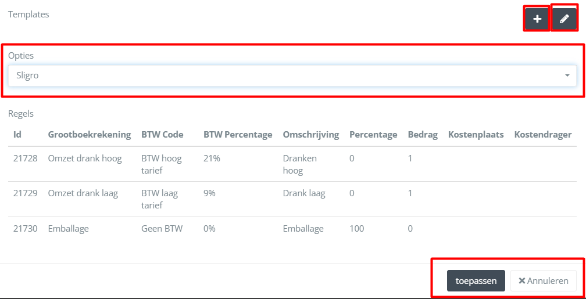Screen dimensions: 586x299
Task: Select the row with Id 21728
Action: click(26, 158)
